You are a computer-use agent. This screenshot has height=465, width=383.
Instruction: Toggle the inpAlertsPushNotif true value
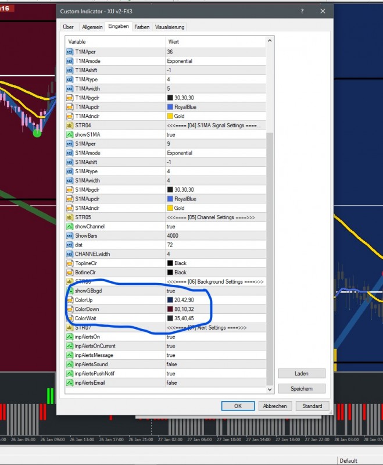pyautogui.click(x=171, y=374)
